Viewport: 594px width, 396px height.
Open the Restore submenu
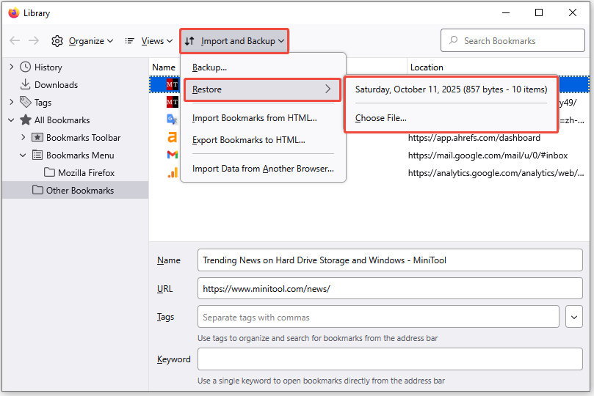pos(262,89)
